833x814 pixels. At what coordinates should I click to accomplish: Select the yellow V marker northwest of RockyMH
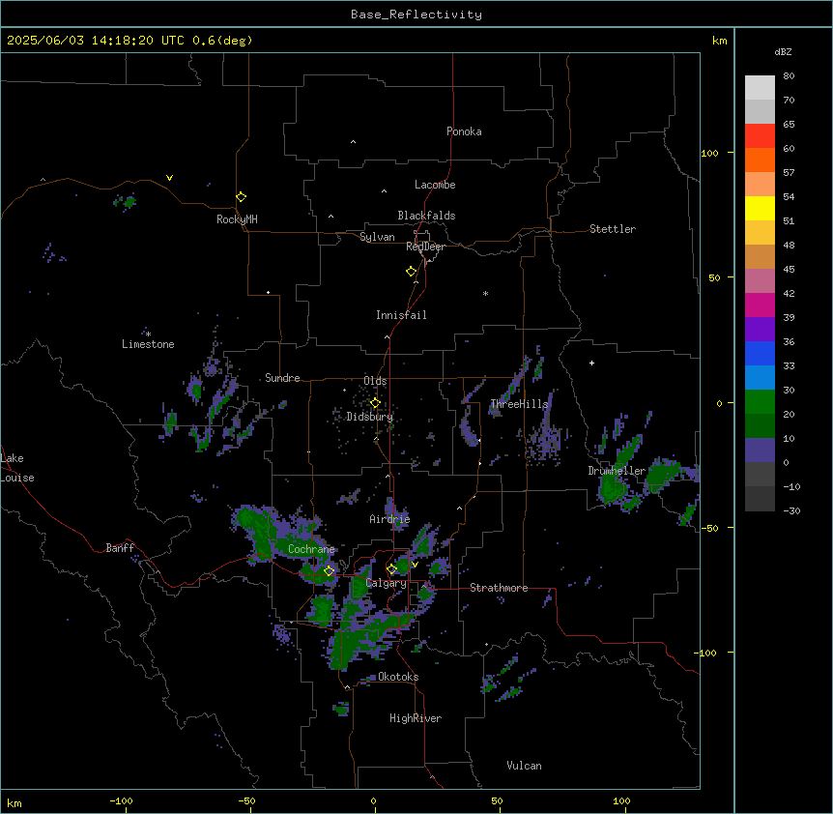click(169, 178)
